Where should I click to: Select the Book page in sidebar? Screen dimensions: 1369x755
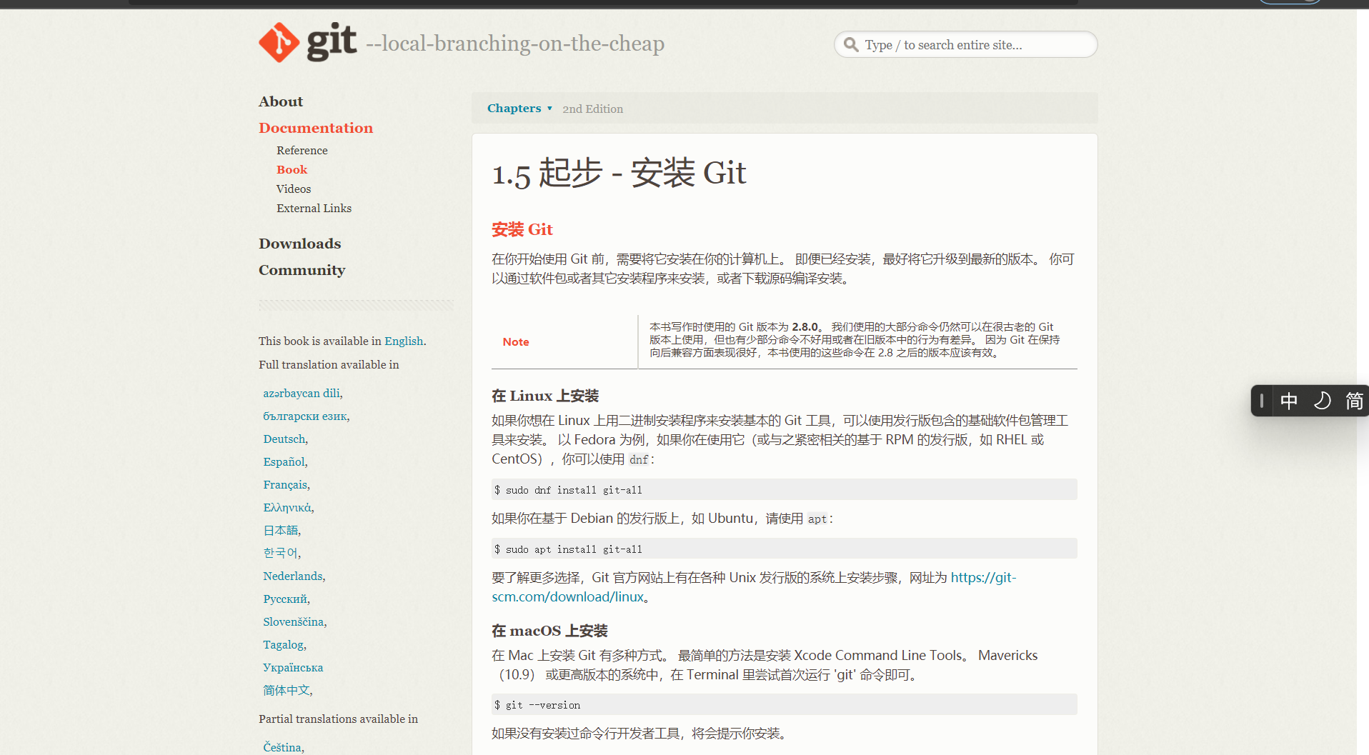(292, 169)
